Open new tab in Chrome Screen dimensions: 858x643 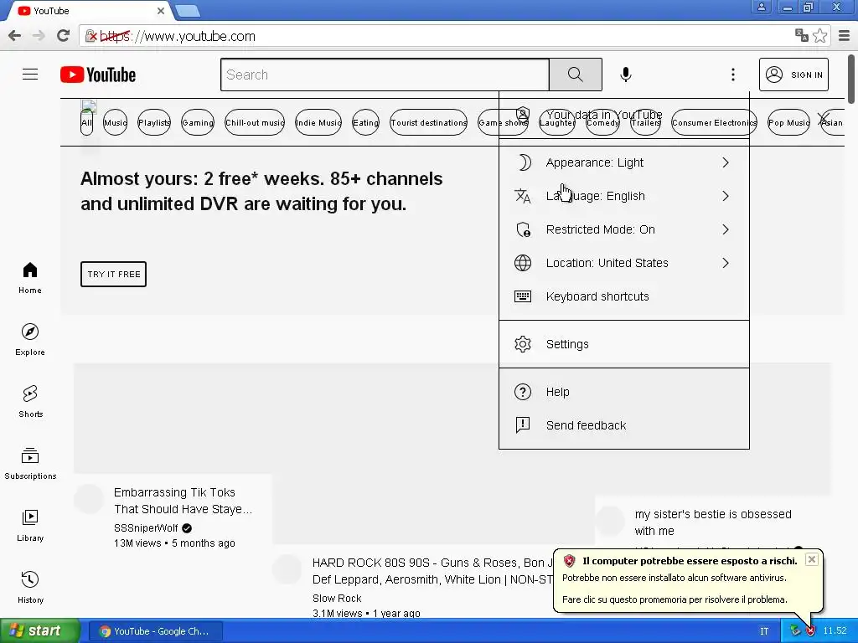point(188,10)
